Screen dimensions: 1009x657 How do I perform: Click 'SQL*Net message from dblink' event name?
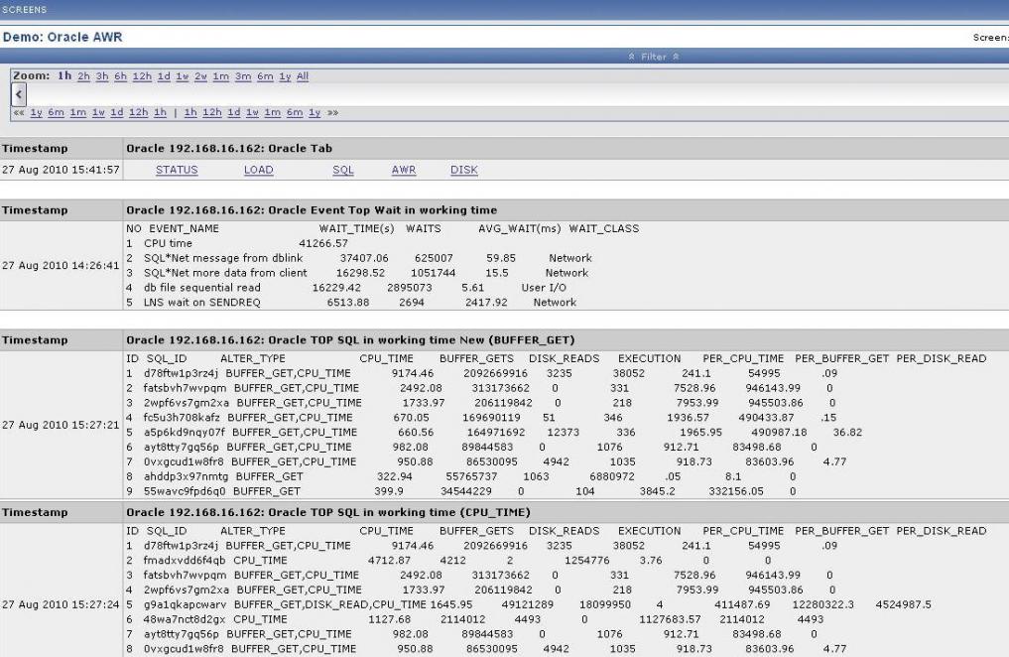point(223,258)
